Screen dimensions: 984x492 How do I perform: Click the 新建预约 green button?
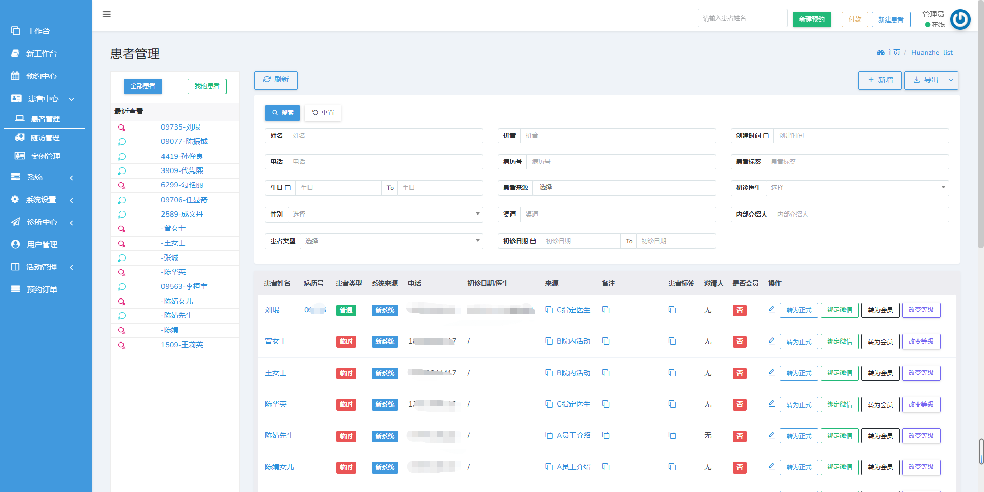[812, 19]
